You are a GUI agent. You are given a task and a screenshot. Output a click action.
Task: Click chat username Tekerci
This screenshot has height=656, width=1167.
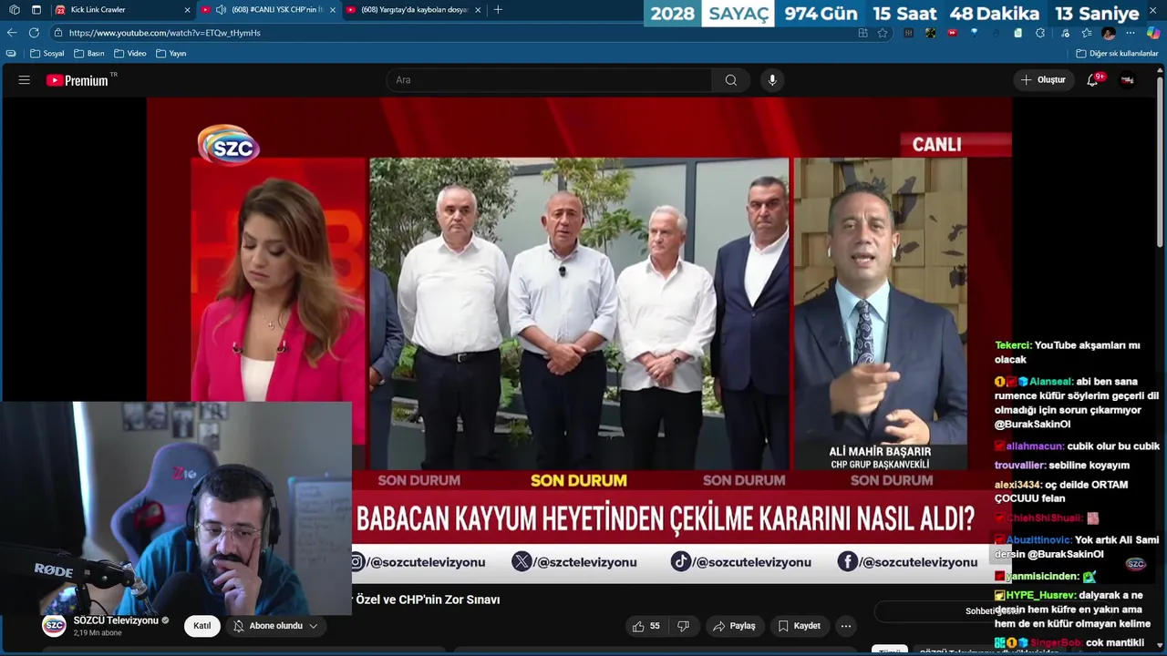click(1012, 346)
